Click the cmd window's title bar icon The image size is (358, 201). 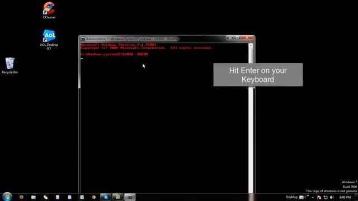coord(82,39)
